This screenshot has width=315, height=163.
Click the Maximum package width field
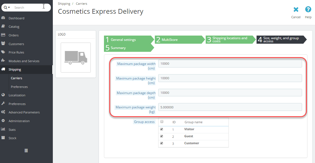point(230,64)
